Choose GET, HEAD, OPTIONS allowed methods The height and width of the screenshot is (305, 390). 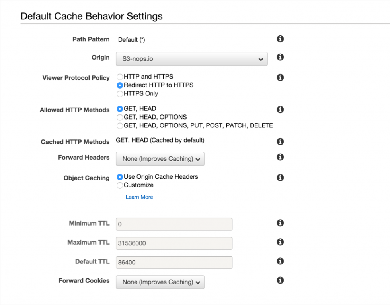point(120,117)
